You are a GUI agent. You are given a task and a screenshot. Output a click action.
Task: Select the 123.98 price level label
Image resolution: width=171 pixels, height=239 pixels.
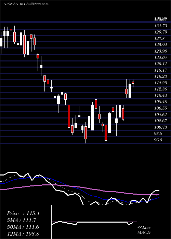pos(160,51)
